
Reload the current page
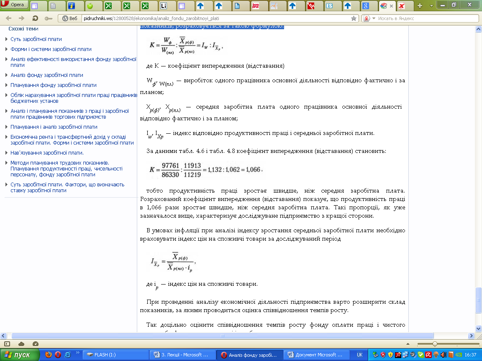(x=35, y=18)
